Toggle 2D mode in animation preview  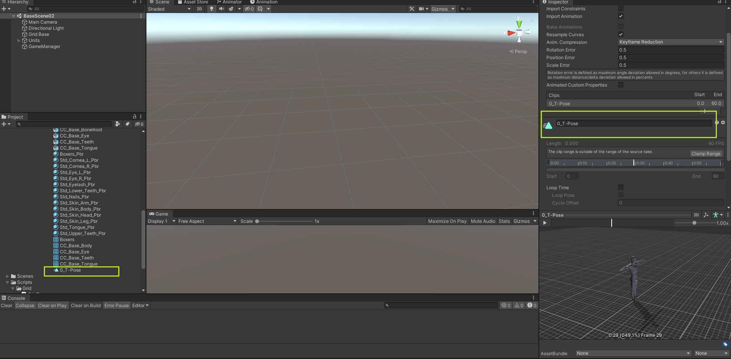[x=696, y=215]
